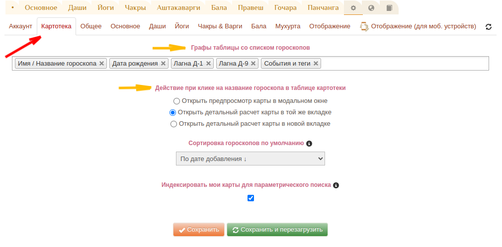Switch to the Даши settings sub-tab
Viewport: 502px width, 247px height.
click(157, 26)
